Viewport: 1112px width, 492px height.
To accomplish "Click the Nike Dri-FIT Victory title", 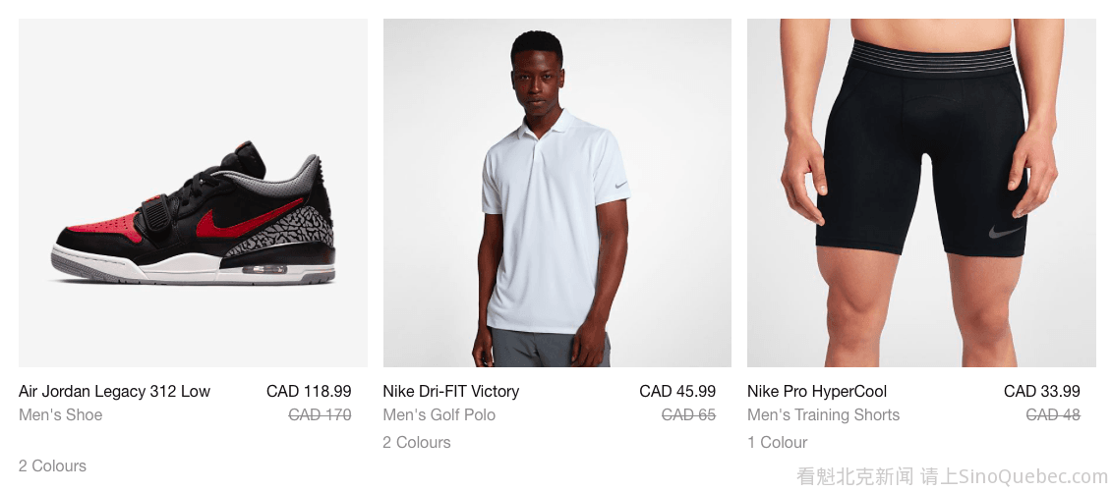I will [x=450, y=391].
